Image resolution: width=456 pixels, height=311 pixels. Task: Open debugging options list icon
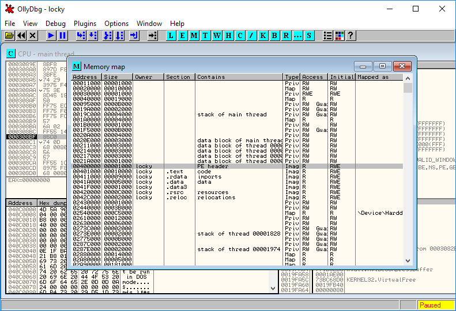pos(328,36)
